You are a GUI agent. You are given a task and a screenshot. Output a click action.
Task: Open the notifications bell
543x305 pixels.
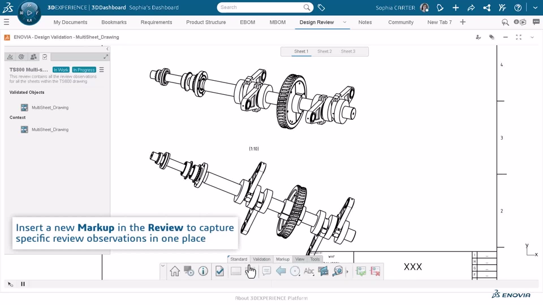[x=440, y=7]
